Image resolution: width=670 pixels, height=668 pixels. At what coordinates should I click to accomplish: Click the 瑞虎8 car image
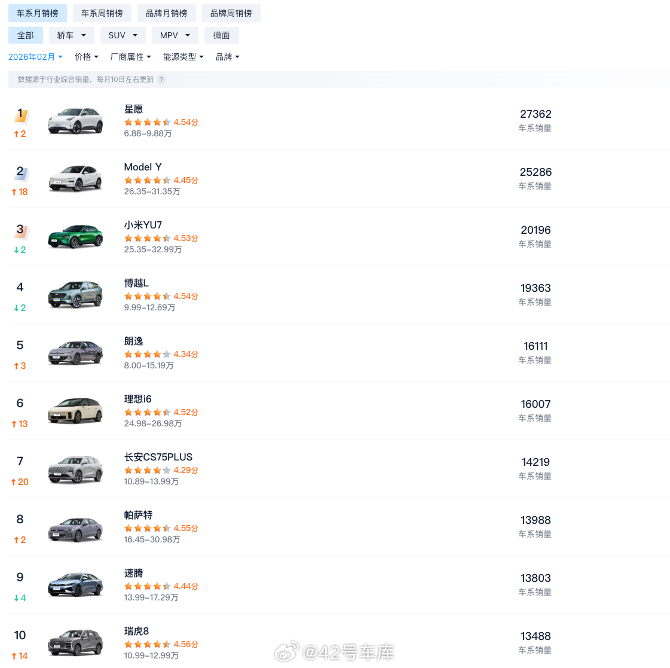pyautogui.click(x=75, y=642)
